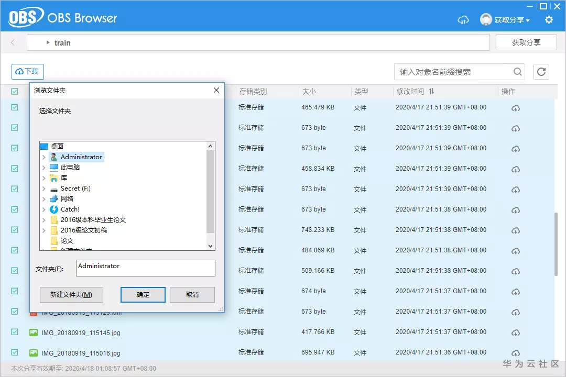Select the Catch! icon in folder tree
566x377 pixels.
54,209
